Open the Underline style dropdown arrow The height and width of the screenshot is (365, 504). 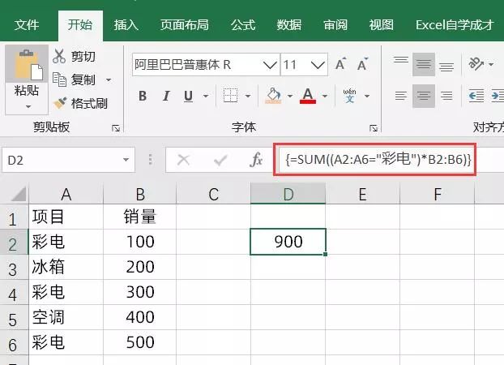206,96
